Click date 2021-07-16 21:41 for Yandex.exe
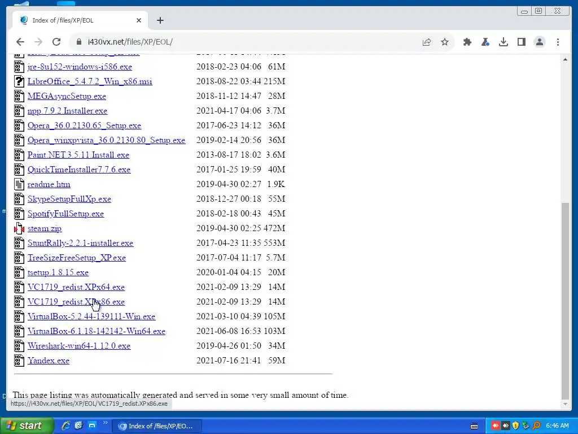578x434 pixels. click(229, 361)
